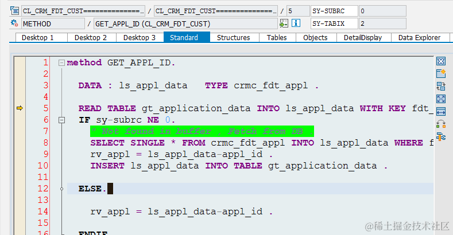Screen dimensions: 453x235
Task: Click the ls_appl_data variable on the DATA line
Action: point(153,85)
